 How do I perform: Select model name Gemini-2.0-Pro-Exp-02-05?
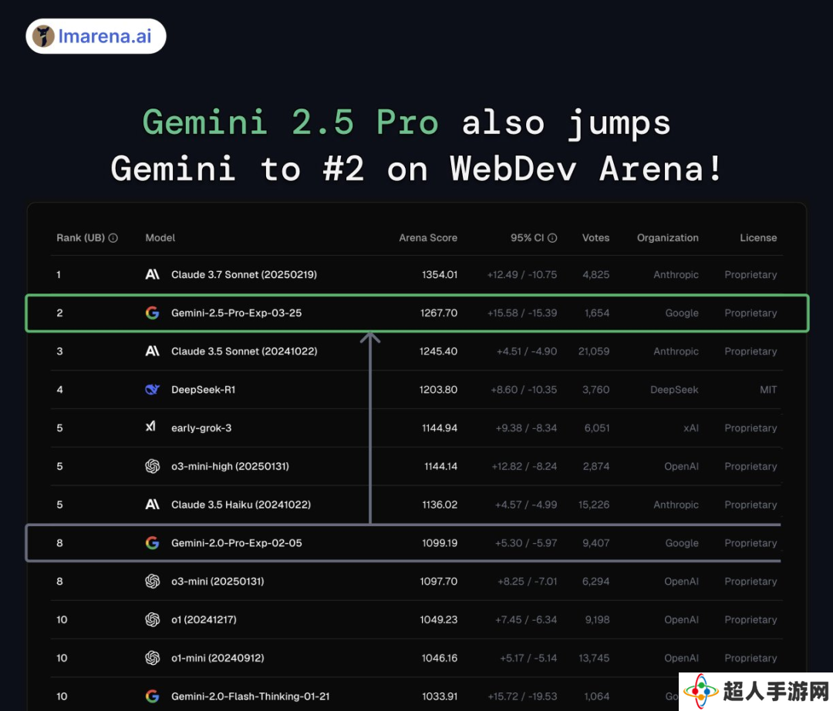[x=237, y=543]
